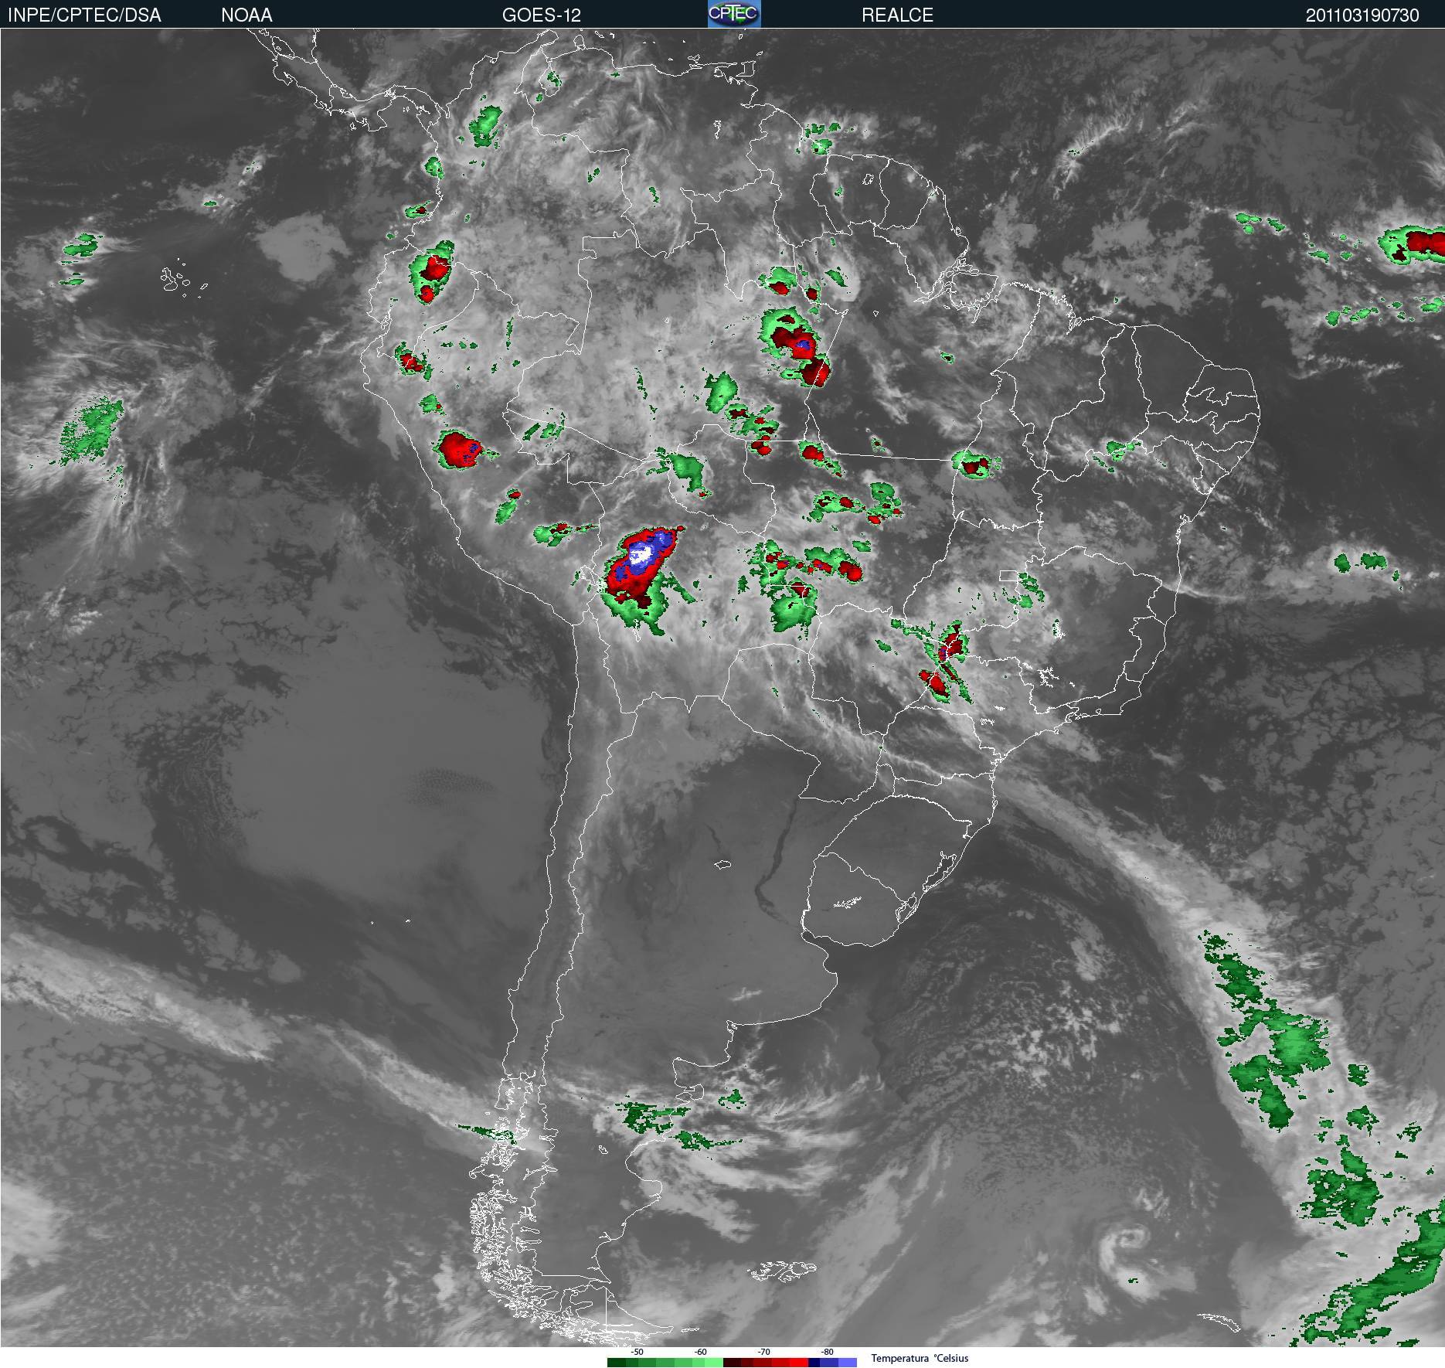
Task: Click the light green segment near -60
Action: [714, 1363]
